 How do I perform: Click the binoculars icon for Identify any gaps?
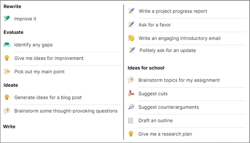point(7,45)
